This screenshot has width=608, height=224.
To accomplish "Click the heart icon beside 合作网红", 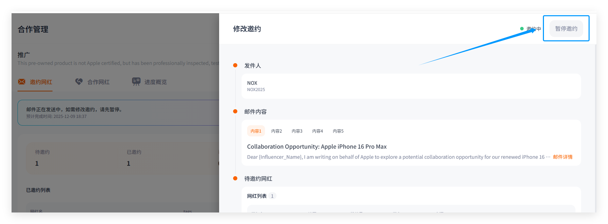I will [79, 82].
